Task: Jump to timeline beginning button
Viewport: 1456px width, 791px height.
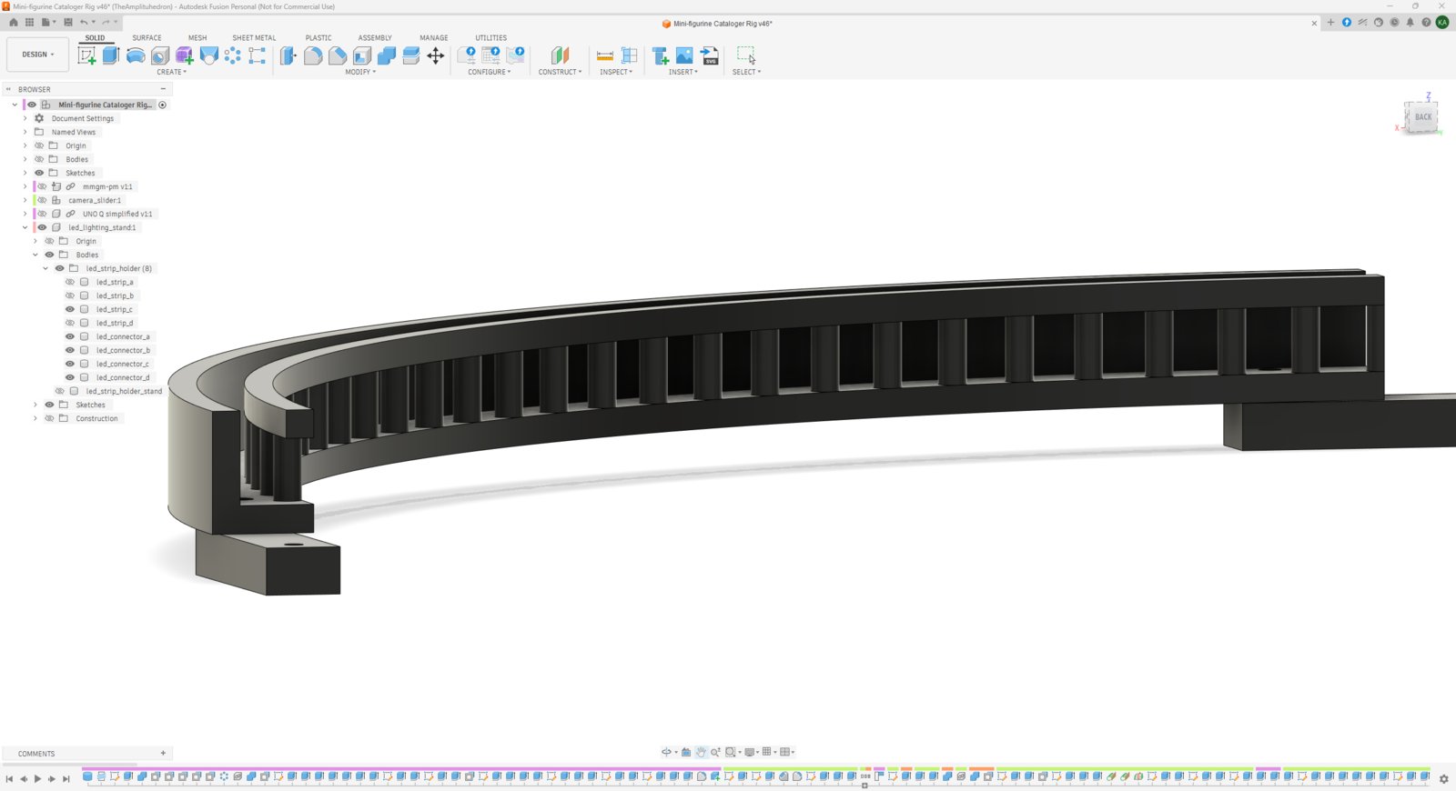Action: point(9,778)
